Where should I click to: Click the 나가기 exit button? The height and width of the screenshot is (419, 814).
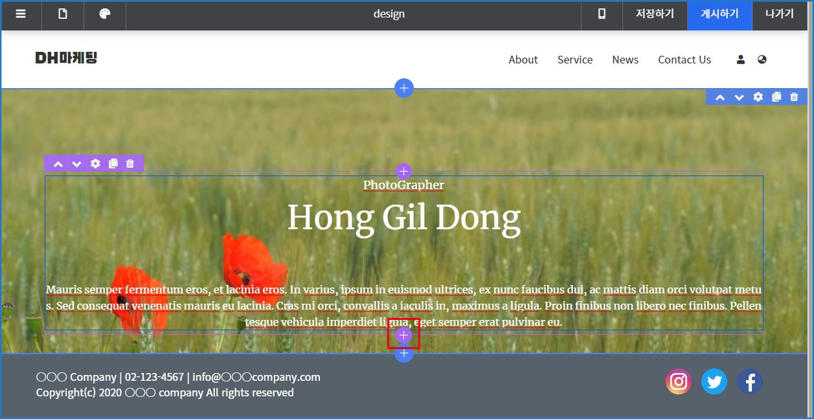coord(779,14)
